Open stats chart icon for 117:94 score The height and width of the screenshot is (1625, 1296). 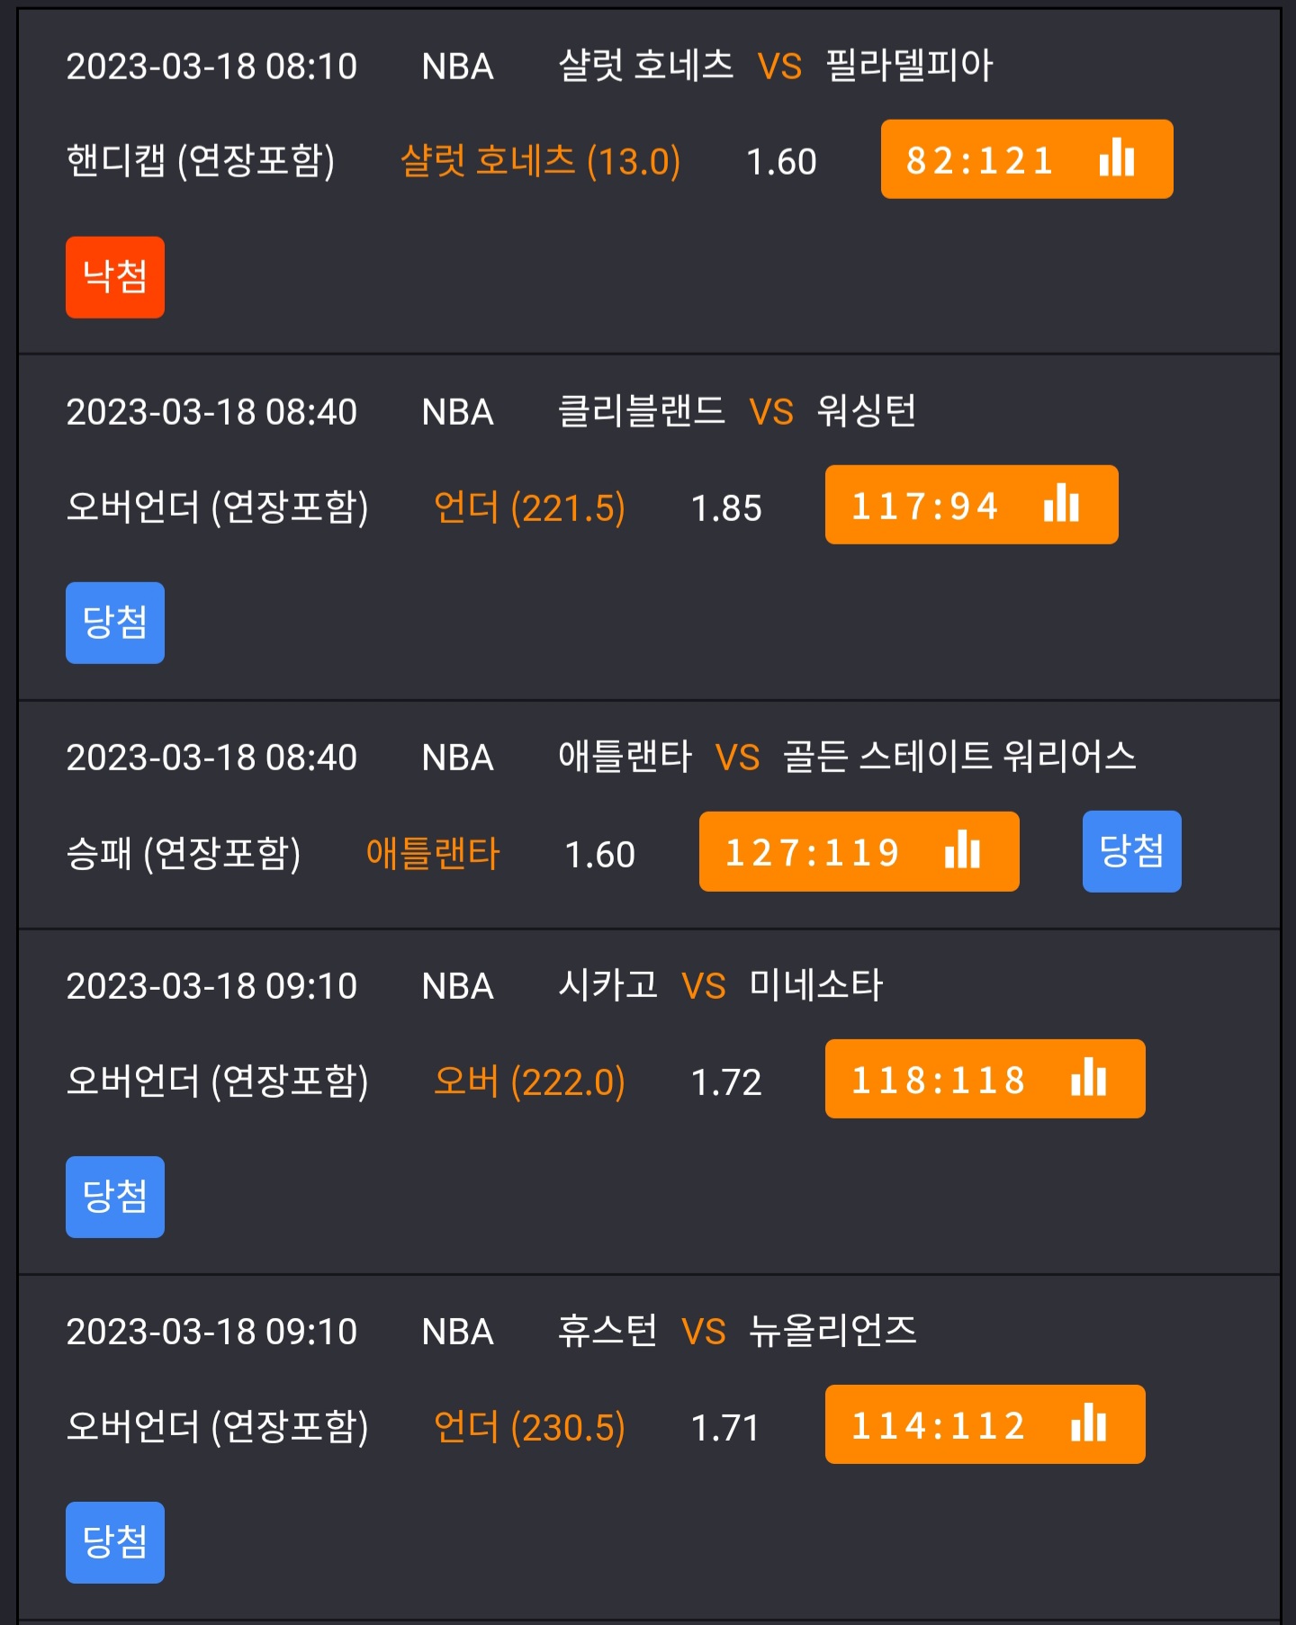tap(1062, 504)
